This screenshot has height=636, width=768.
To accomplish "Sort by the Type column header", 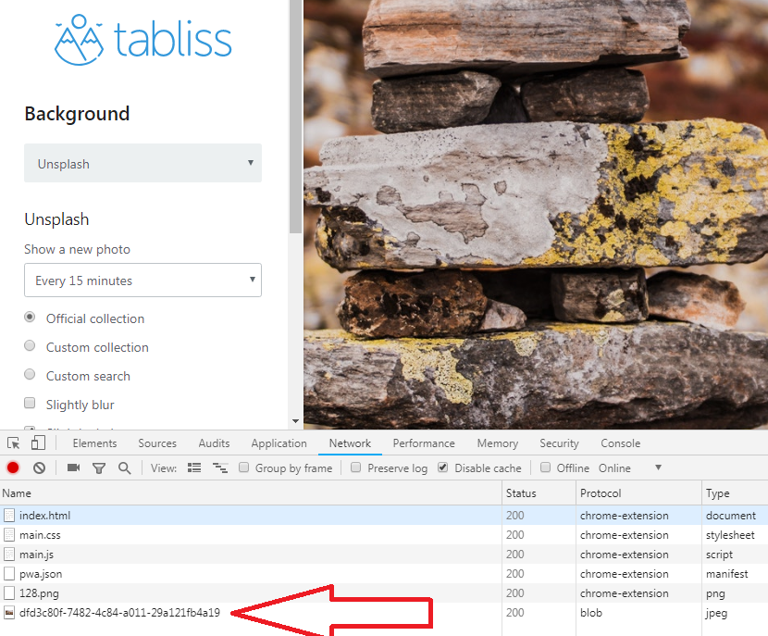I will pyautogui.click(x=735, y=493).
